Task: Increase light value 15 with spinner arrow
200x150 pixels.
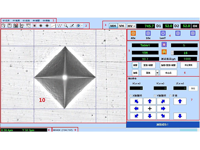Action: [x=172, y=52]
